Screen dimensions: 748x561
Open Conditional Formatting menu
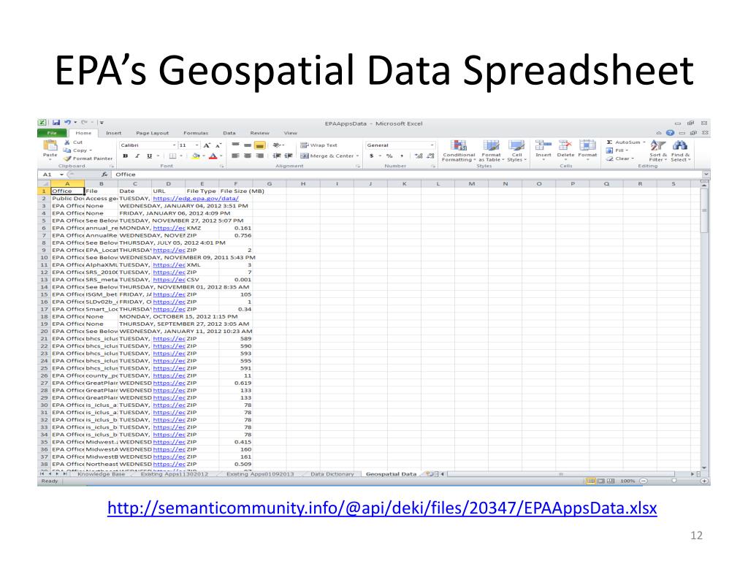click(x=459, y=150)
